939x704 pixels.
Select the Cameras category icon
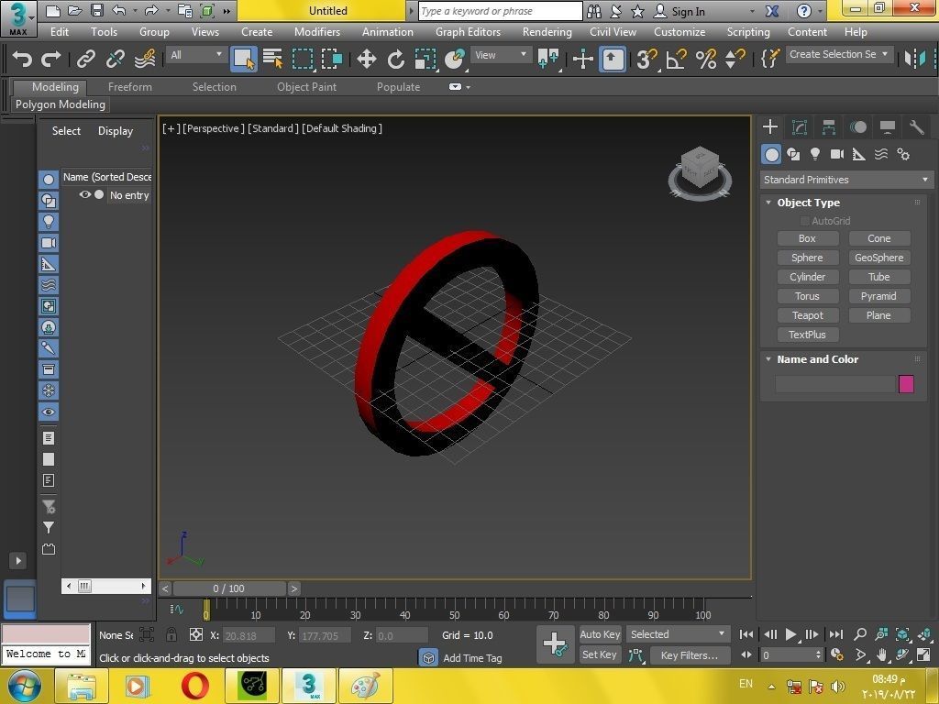pos(836,154)
